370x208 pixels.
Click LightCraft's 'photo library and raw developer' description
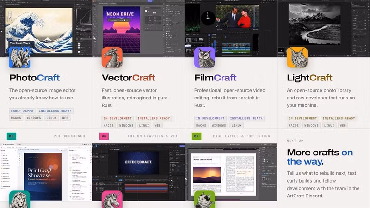coord(321,98)
